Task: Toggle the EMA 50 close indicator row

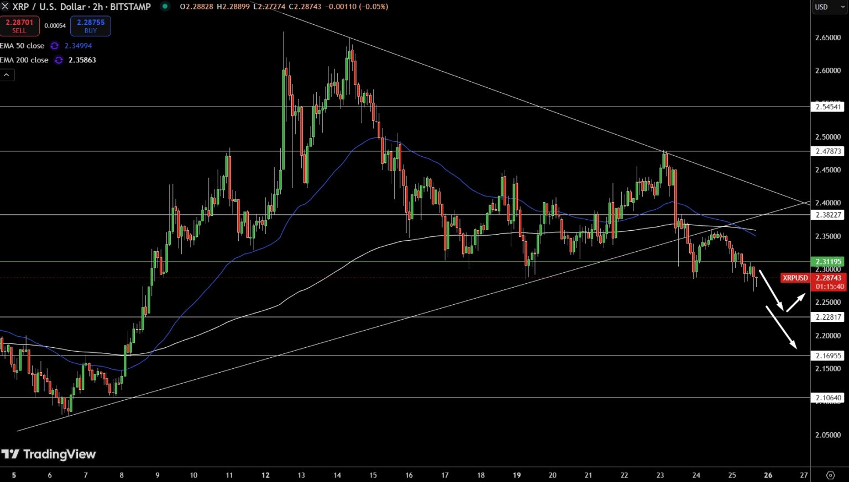Action: [x=23, y=46]
